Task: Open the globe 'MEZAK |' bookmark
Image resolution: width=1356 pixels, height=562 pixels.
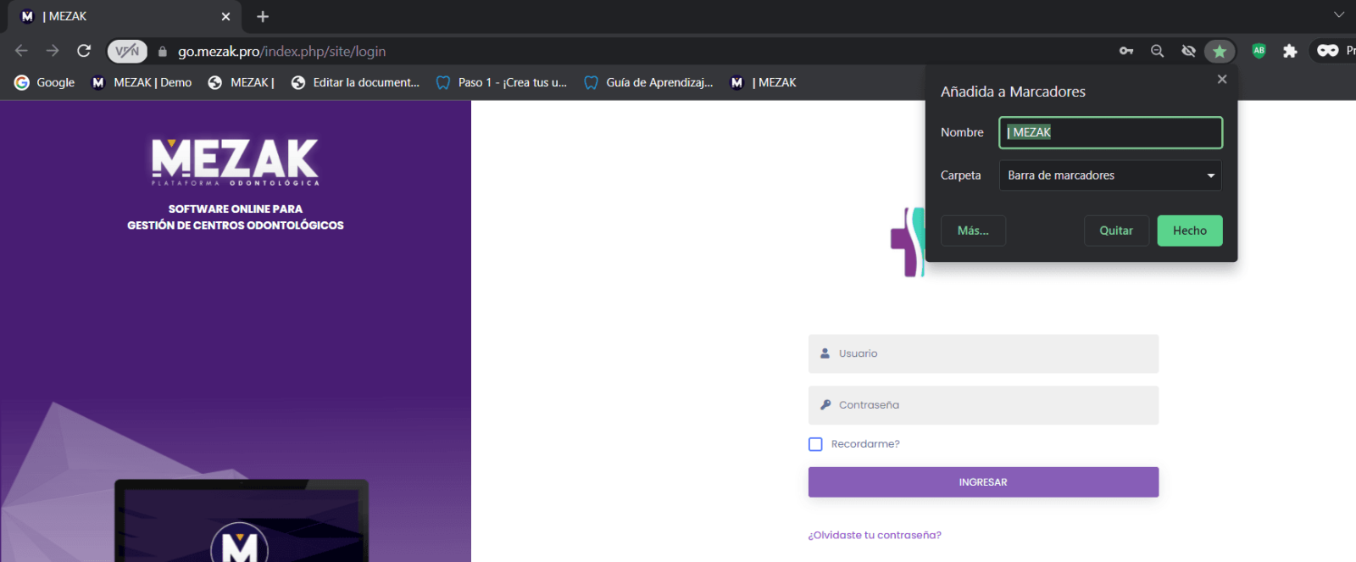Action: [x=242, y=82]
